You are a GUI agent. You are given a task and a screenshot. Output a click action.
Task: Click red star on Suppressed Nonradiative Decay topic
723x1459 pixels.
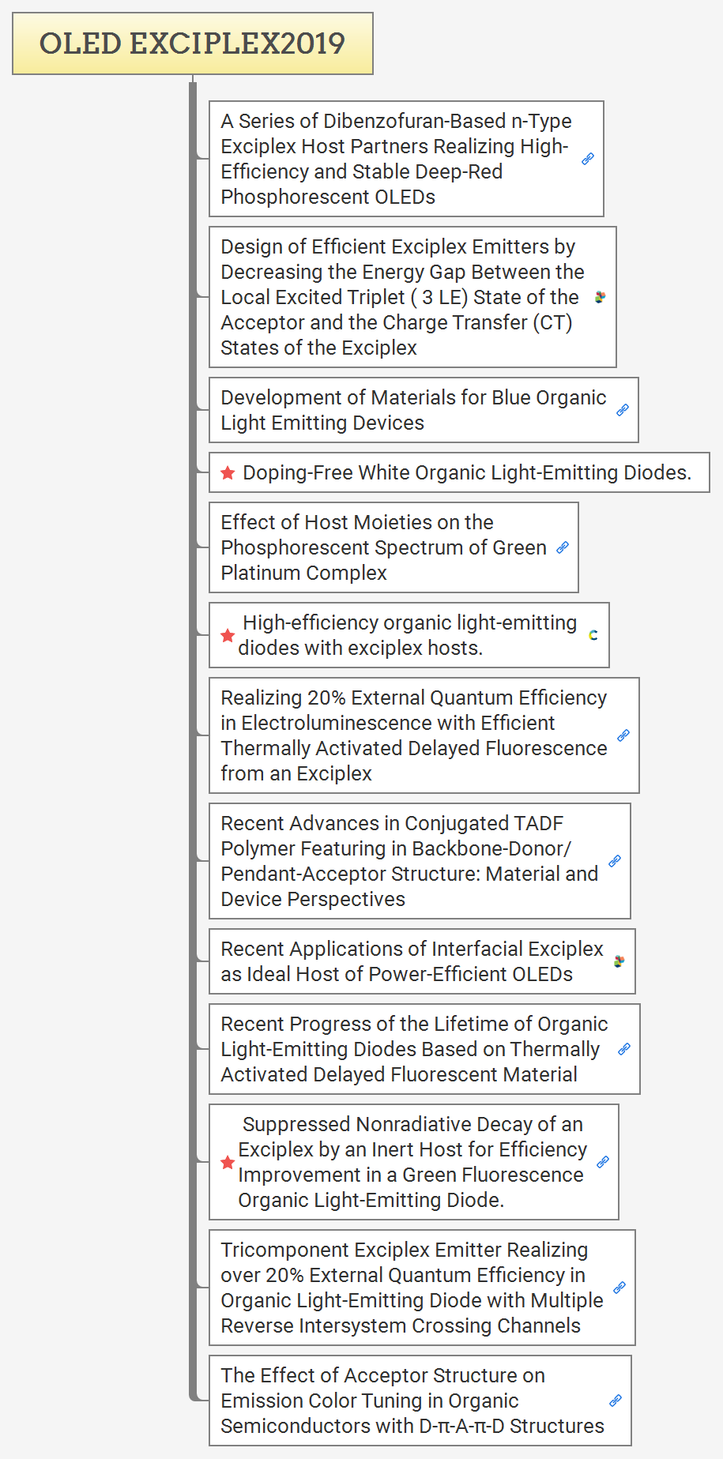228,1162
